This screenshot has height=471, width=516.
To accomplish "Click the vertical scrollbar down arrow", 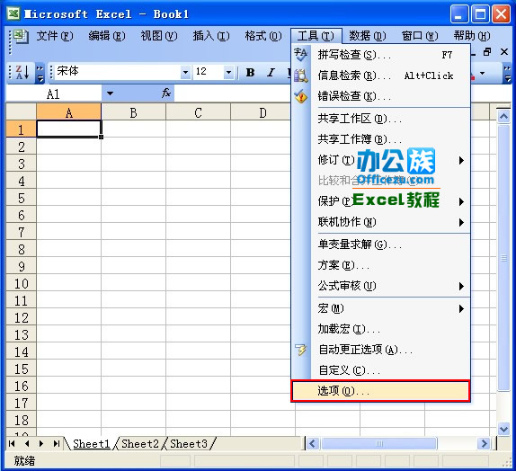I will (503, 429).
